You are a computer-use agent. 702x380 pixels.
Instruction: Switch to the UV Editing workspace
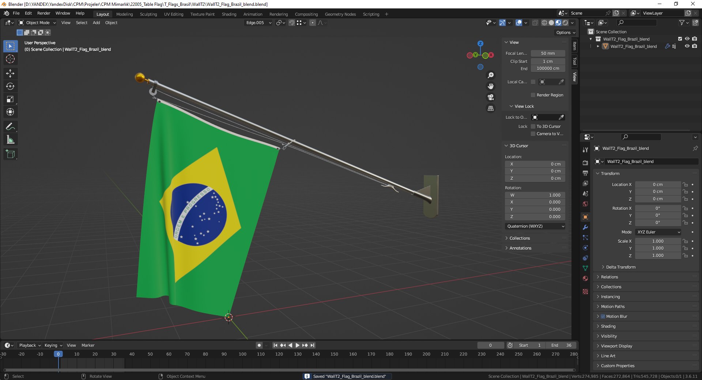click(174, 14)
